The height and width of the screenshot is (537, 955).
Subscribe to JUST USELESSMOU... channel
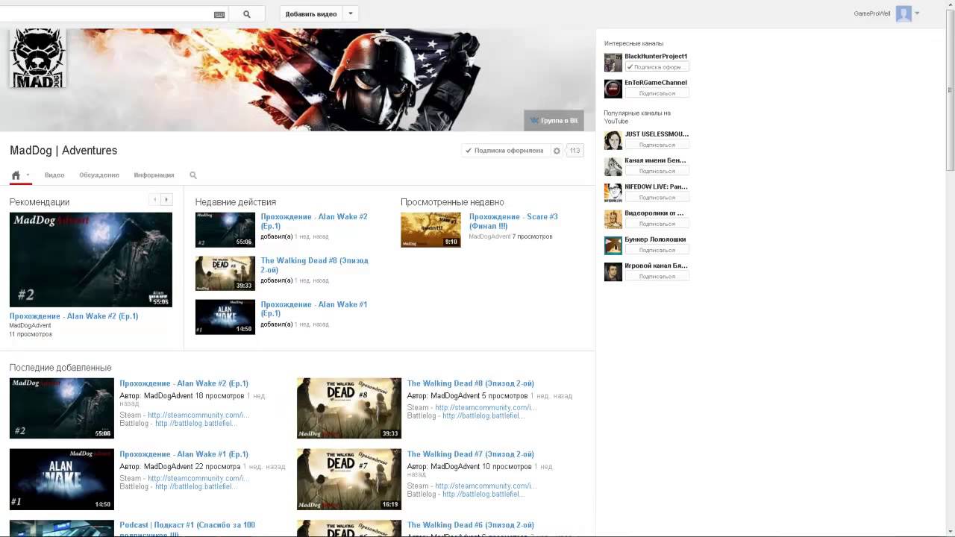657,145
